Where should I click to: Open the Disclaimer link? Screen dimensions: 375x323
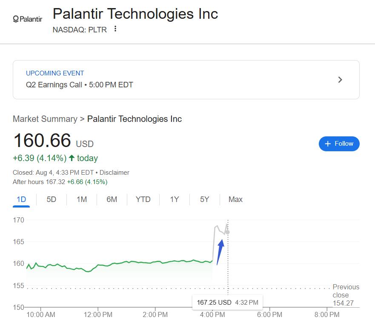point(115,173)
